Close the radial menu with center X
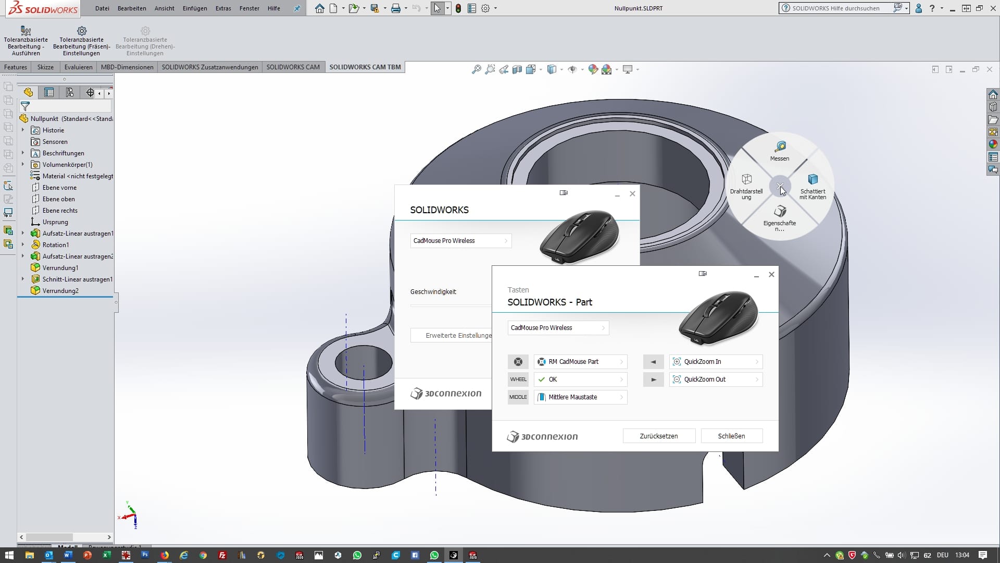The height and width of the screenshot is (563, 1000). [780, 186]
